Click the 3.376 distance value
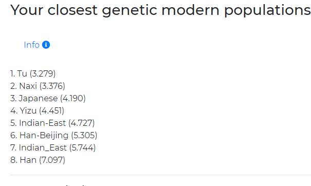Screen dimensions: 311x186 click(52, 86)
